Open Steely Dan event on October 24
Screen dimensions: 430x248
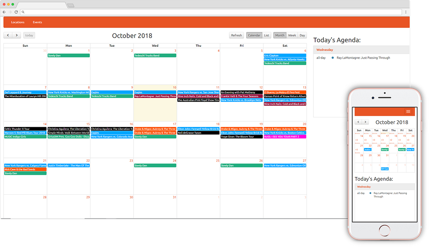155,165
